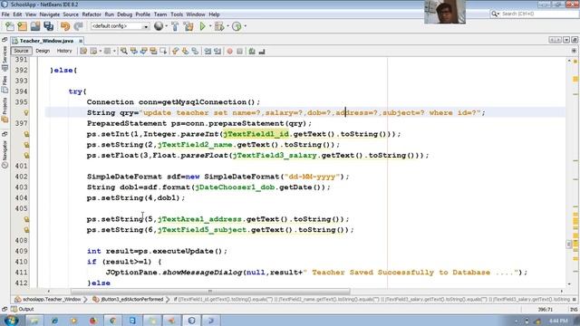
Task: Open the File menu
Action: [5, 14]
